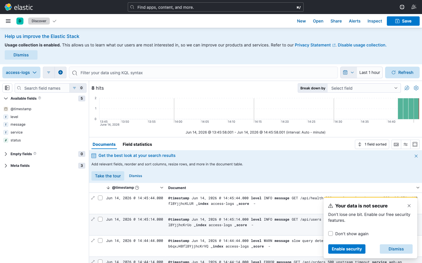Screen dimensions: 422x263
Task: Open the chart Lens edit icon
Action: pos(407,88)
